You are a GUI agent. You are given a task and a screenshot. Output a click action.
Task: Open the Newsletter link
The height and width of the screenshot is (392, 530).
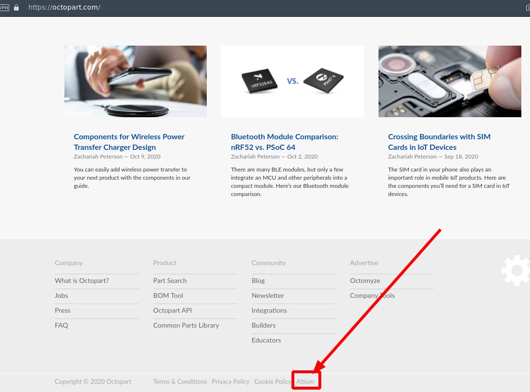(268, 295)
